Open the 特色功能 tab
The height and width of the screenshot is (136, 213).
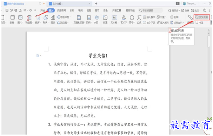pyautogui.click(x=130, y=10)
